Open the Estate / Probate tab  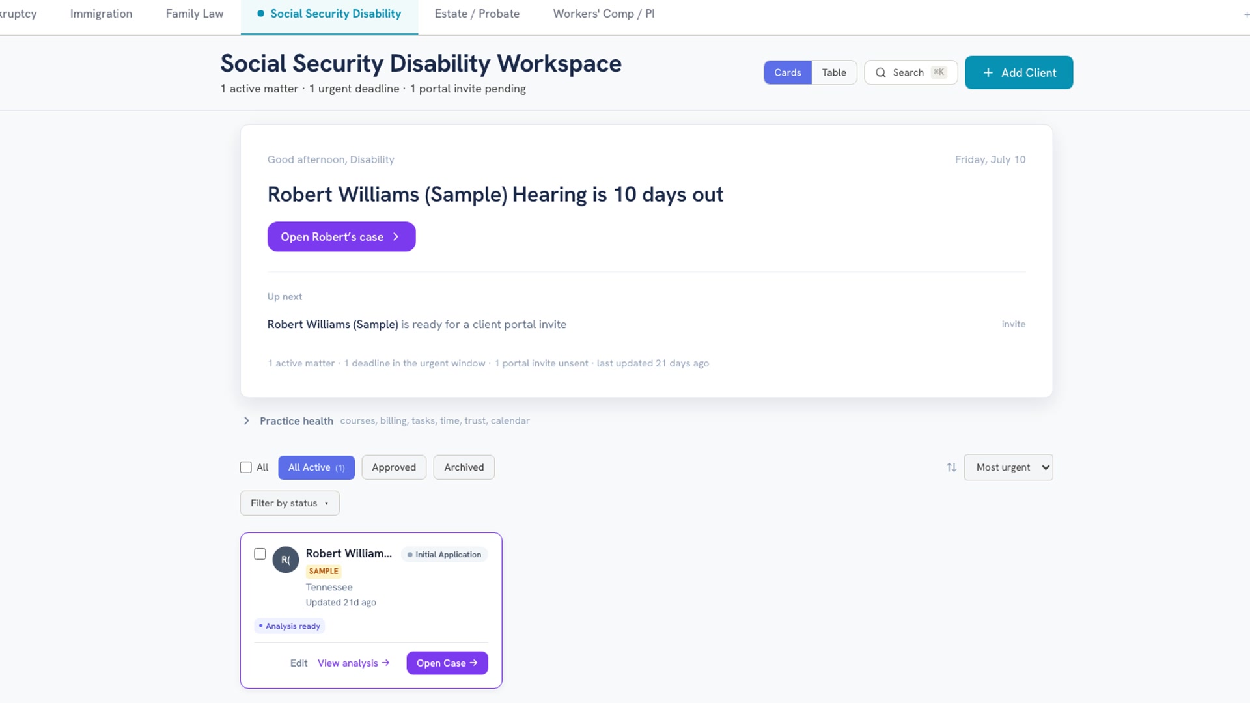click(477, 14)
